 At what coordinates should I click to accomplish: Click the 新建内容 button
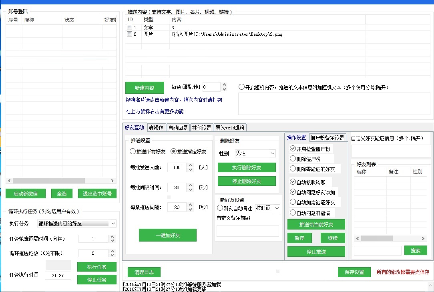(145, 88)
